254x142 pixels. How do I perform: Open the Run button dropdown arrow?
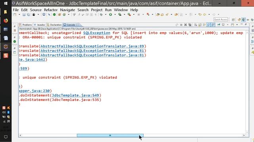click(115, 15)
